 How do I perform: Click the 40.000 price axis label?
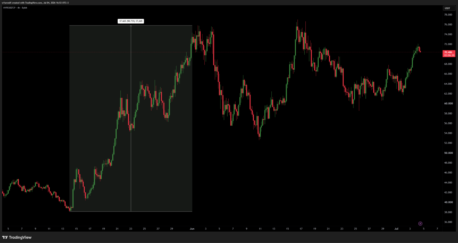click(448, 202)
